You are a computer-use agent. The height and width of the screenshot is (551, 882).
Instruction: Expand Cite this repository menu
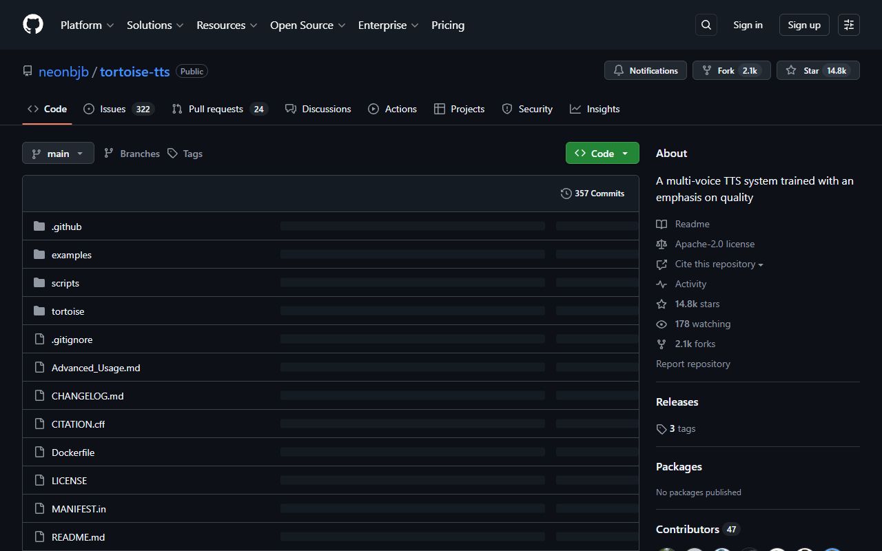719,264
